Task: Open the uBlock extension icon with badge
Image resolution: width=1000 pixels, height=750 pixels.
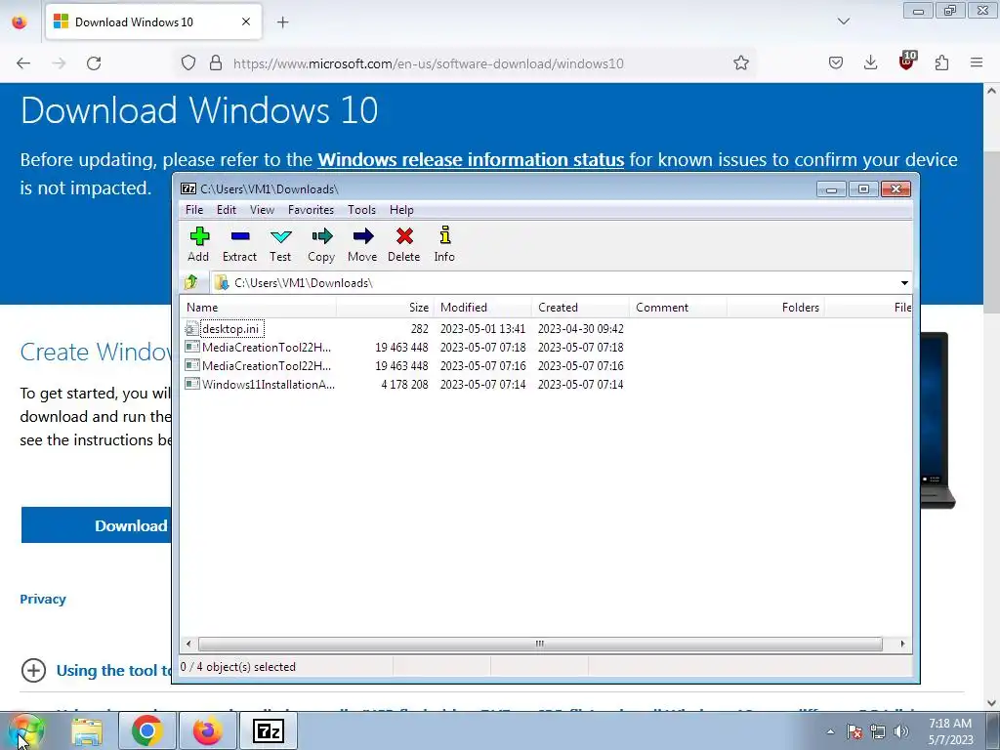Action: click(x=906, y=62)
